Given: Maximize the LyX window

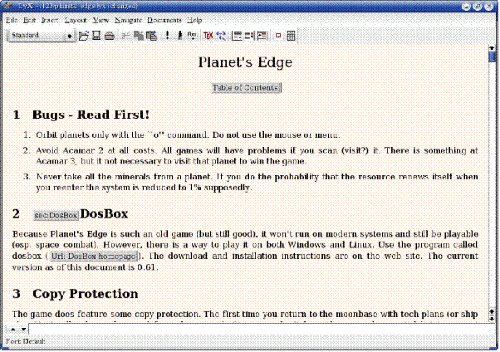Looking at the screenshot, I should pyautogui.click(x=478, y=6).
